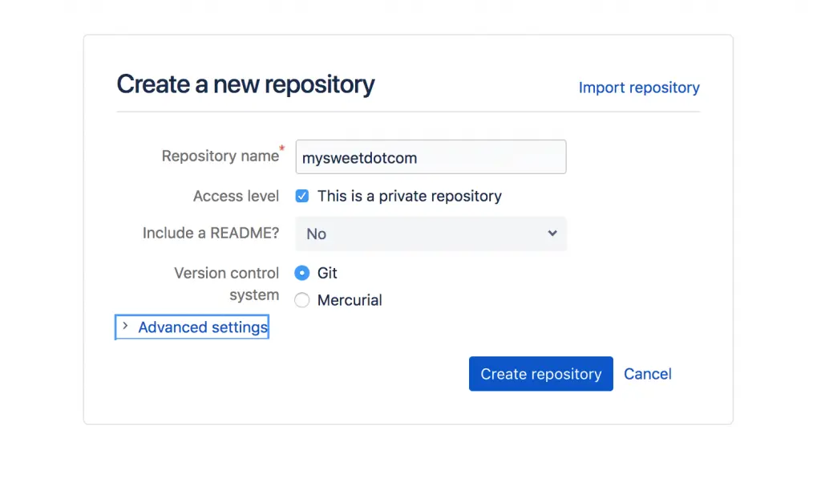821x504 pixels.
Task: Select the Git radio button
Action: click(302, 273)
